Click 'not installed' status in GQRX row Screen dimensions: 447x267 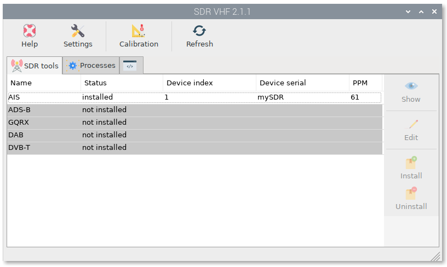104,123
